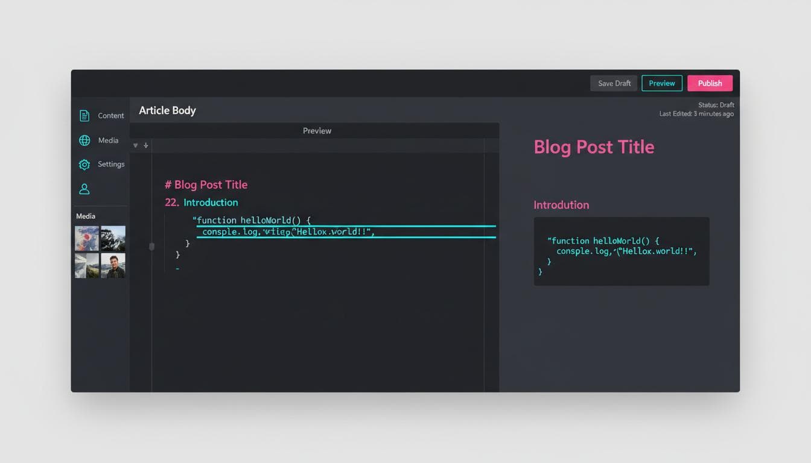Open Settings via the gear icon

[x=84, y=165]
